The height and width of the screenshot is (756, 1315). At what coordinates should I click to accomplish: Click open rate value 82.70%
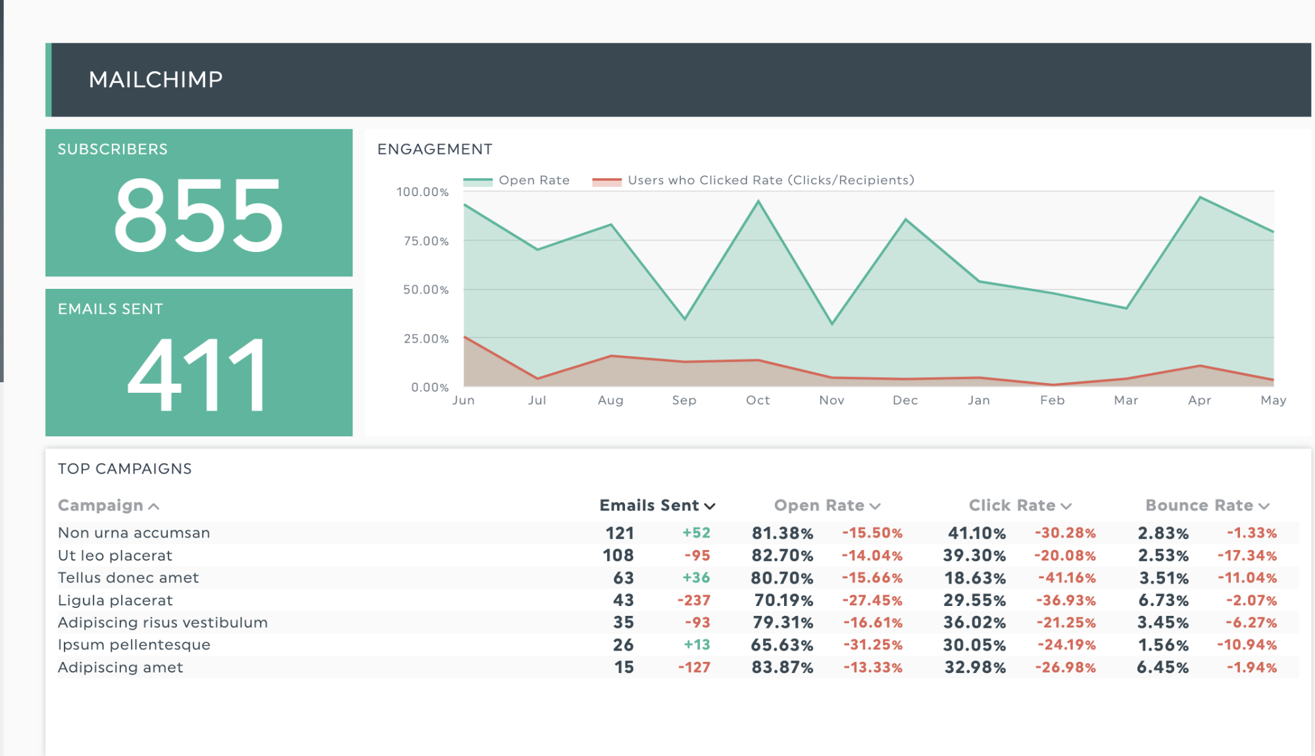[783, 555]
